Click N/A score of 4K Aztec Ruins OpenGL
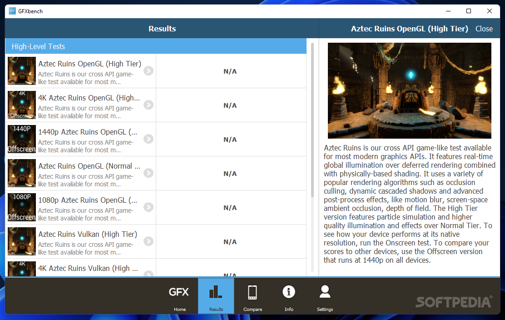 tap(230, 106)
